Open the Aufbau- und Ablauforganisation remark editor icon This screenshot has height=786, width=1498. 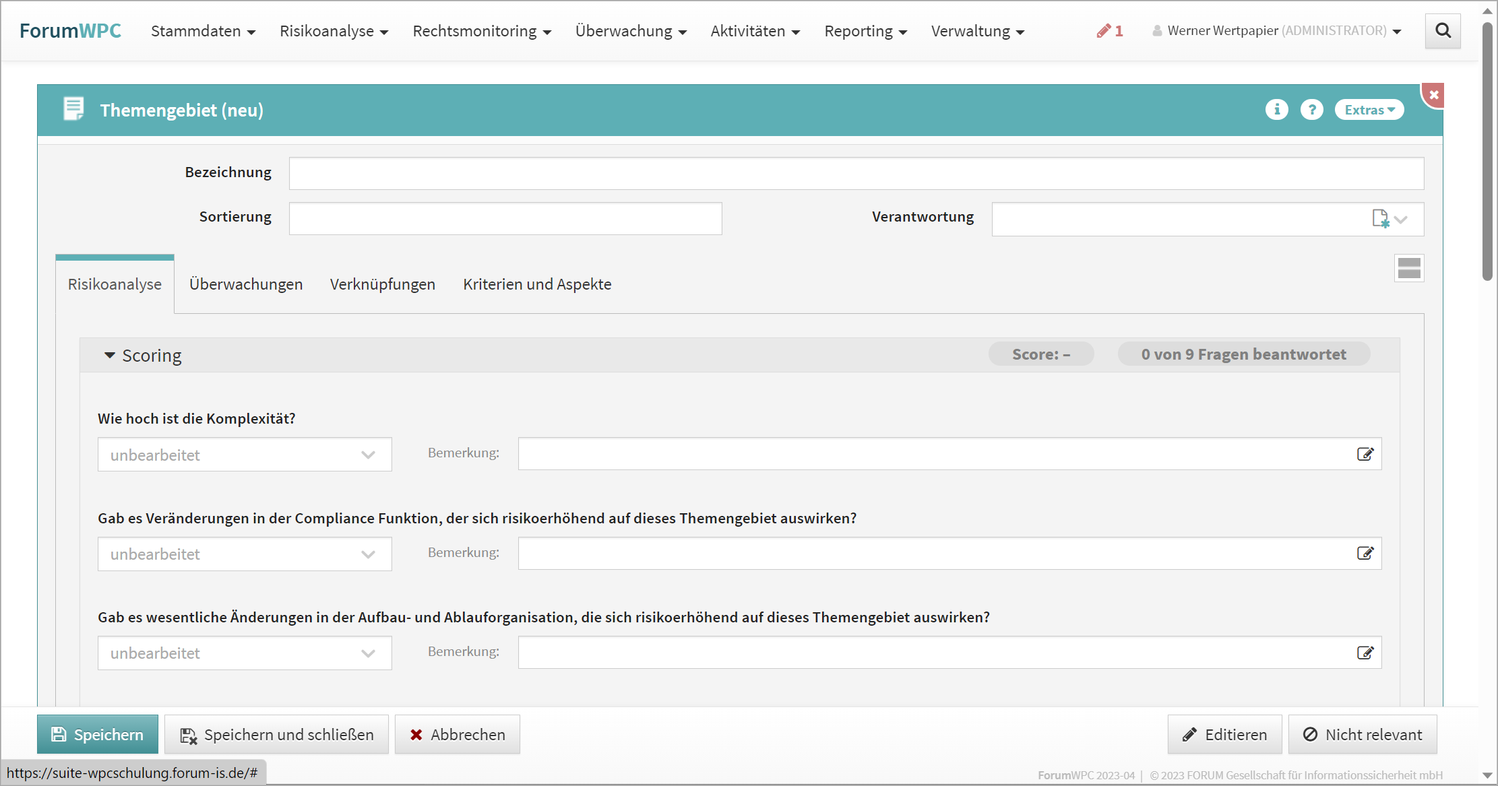(1365, 653)
